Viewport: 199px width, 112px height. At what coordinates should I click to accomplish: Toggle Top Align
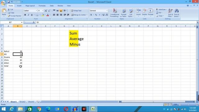[54, 11]
